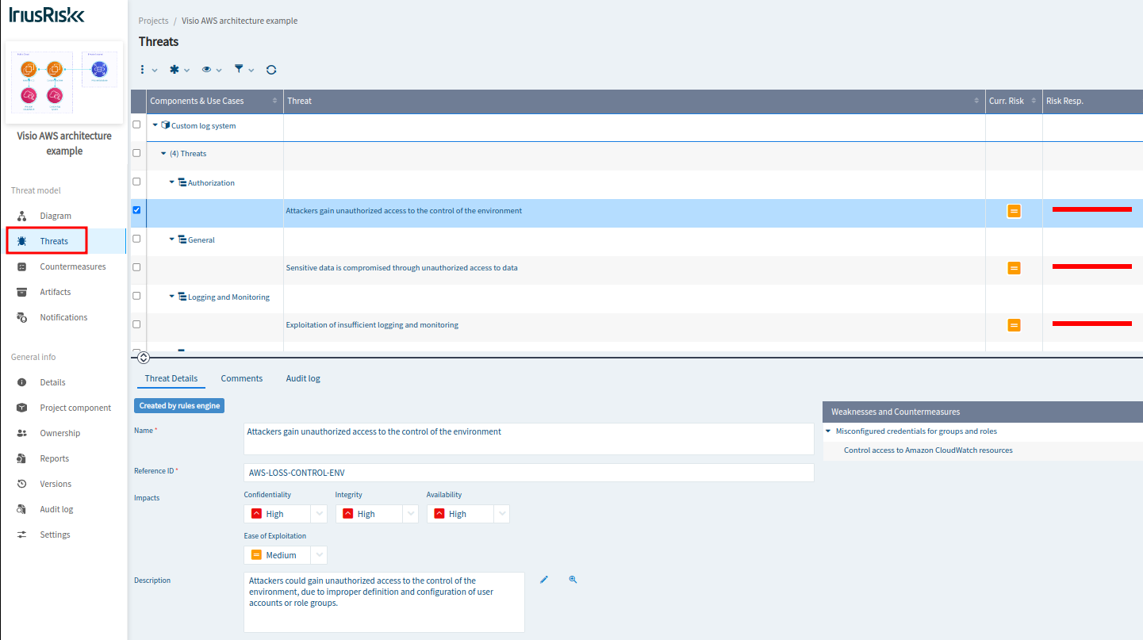
Task: Collapse the Authorization use case node
Action: pos(172,182)
